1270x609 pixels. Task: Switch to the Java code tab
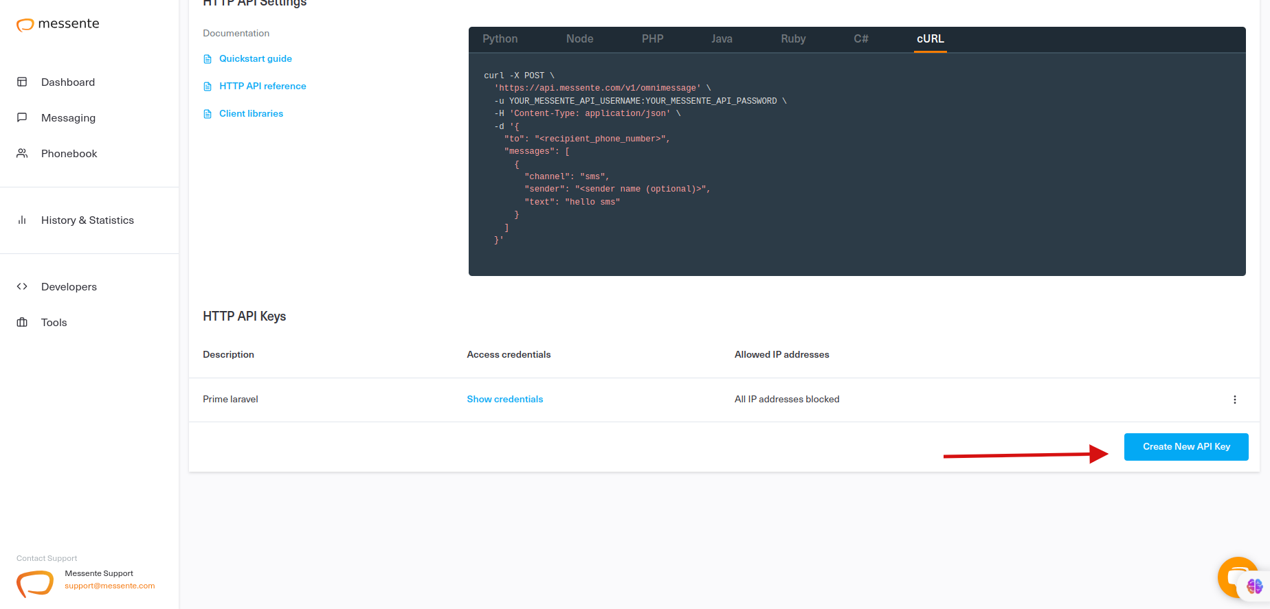722,39
